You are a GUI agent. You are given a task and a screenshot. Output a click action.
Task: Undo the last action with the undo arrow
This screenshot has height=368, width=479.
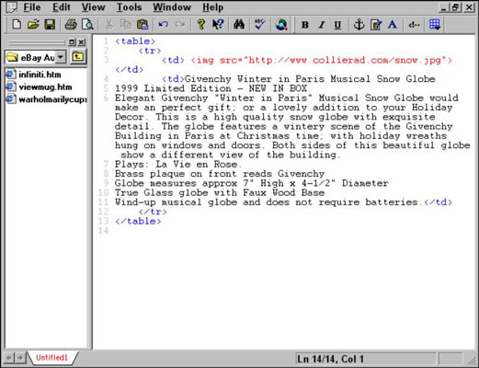[x=164, y=24]
